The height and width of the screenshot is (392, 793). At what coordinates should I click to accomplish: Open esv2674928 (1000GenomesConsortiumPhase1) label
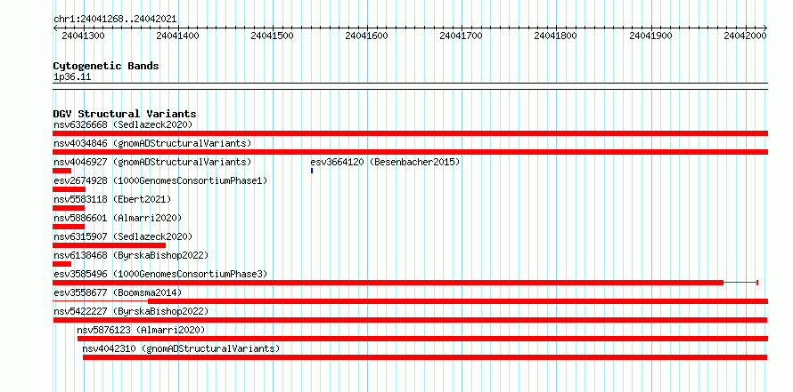[x=160, y=180]
